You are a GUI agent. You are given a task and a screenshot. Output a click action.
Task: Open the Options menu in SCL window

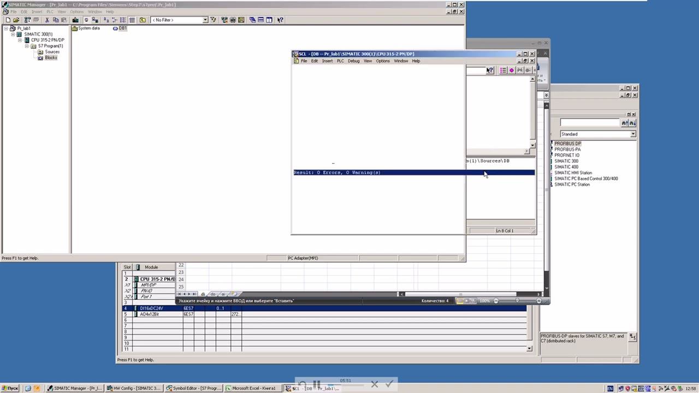(383, 61)
